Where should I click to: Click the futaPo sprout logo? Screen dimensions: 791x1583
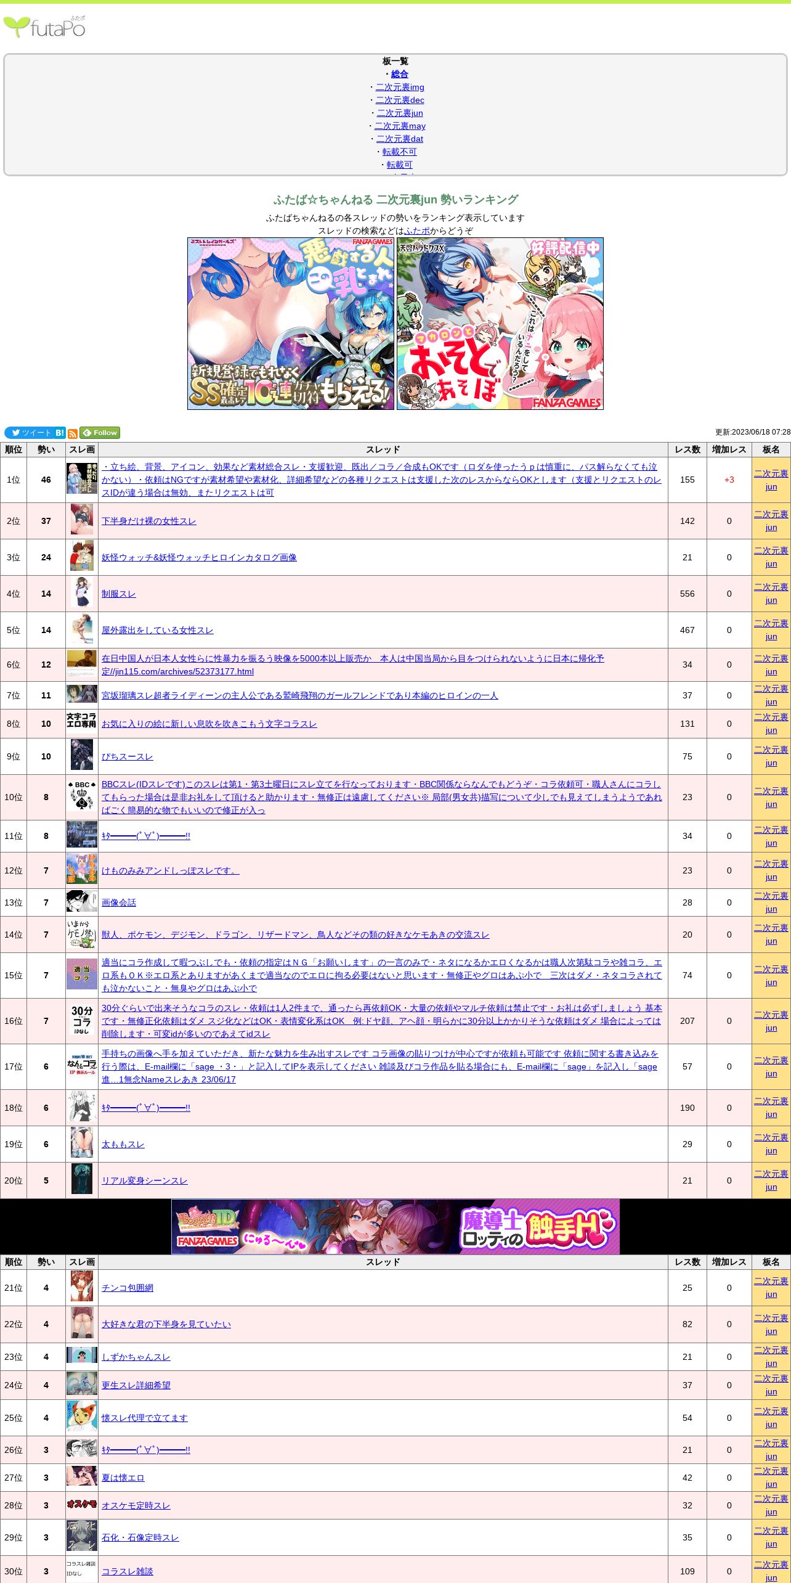point(44,27)
